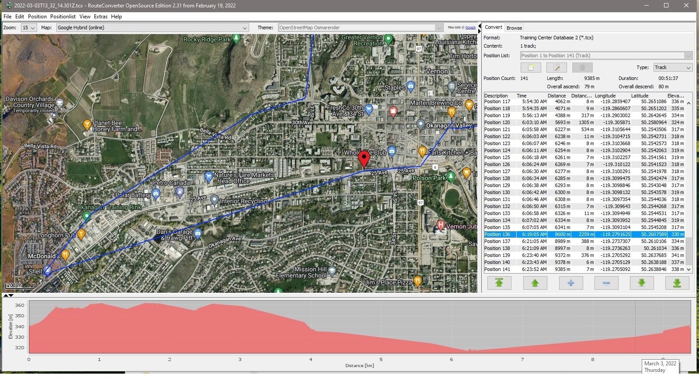
Task: Open the View menu
Action: (85, 17)
